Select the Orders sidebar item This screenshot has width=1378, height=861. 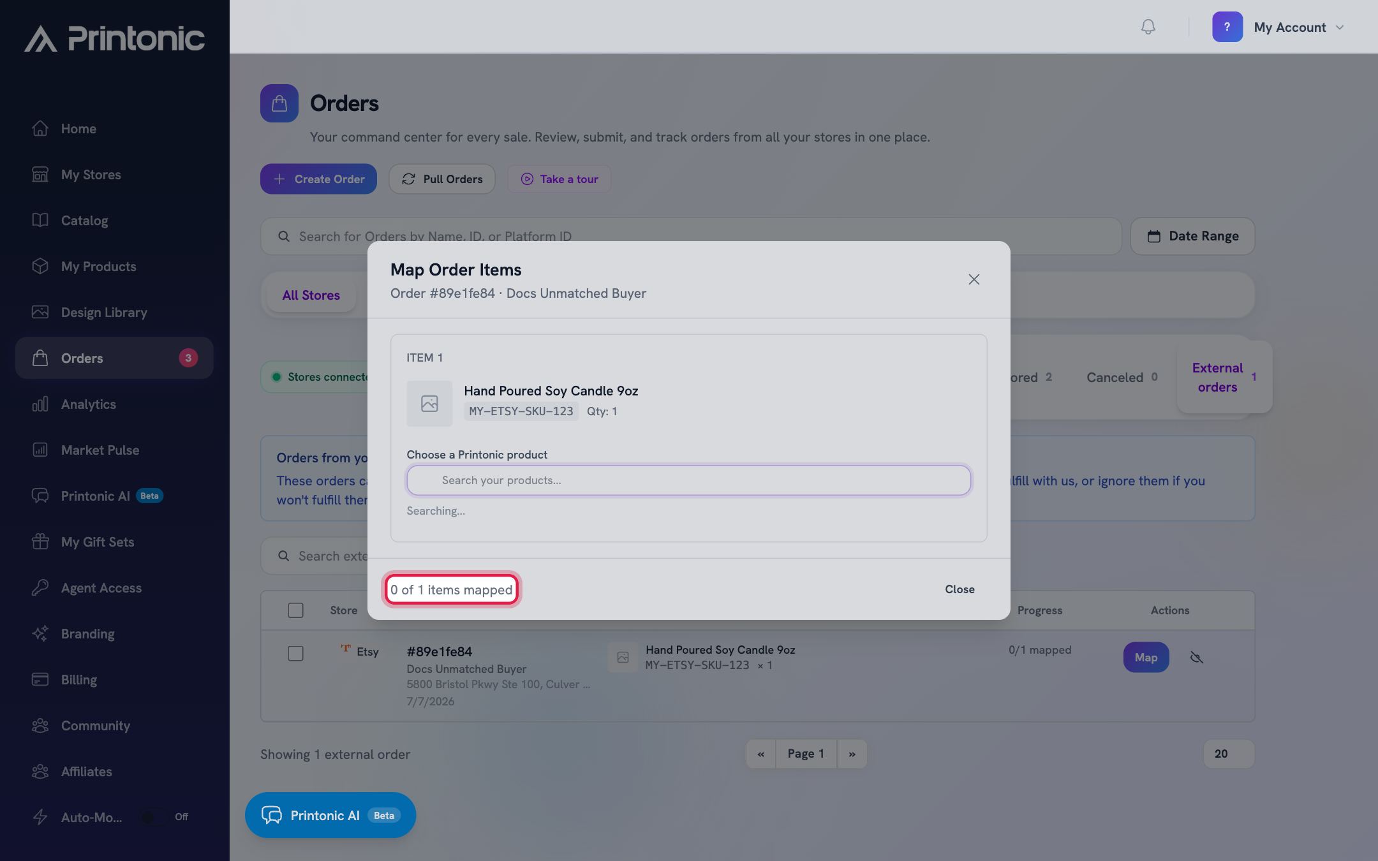114,358
